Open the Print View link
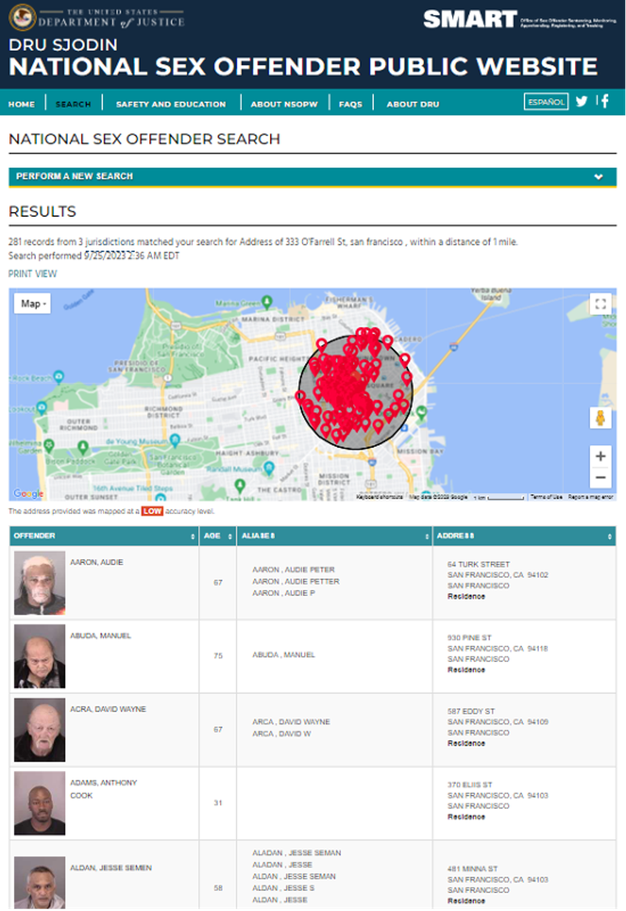Screen dimensions: 626x911 click(33, 274)
